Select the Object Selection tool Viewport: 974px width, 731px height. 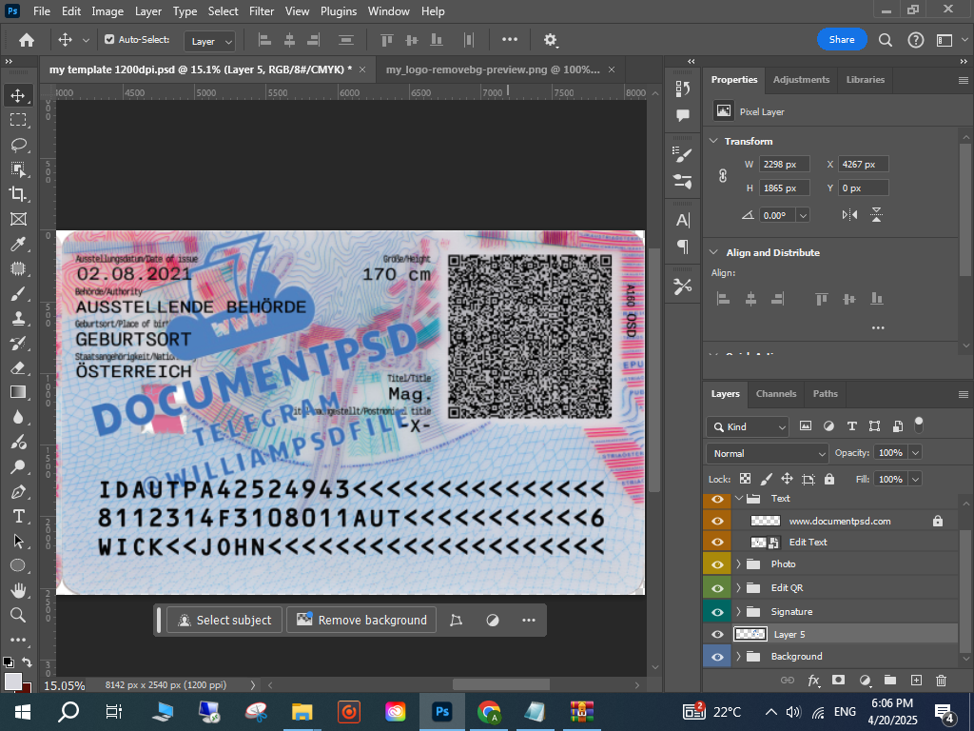tap(18, 169)
